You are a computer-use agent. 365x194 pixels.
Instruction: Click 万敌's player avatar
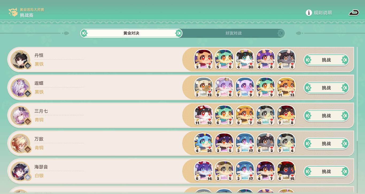(20, 143)
